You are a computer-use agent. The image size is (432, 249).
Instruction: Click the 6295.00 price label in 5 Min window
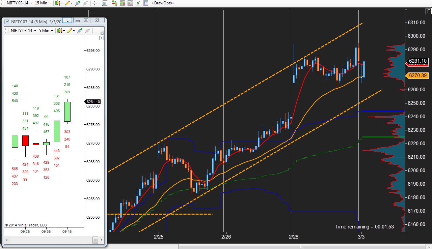93,51
